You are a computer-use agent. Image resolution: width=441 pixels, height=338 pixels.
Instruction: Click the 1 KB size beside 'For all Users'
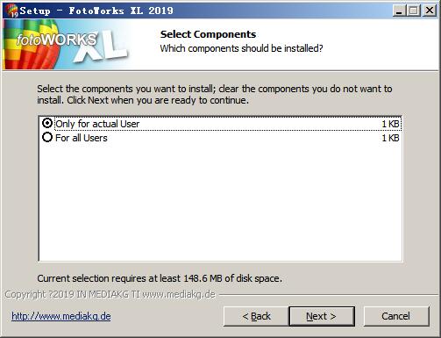click(390, 138)
